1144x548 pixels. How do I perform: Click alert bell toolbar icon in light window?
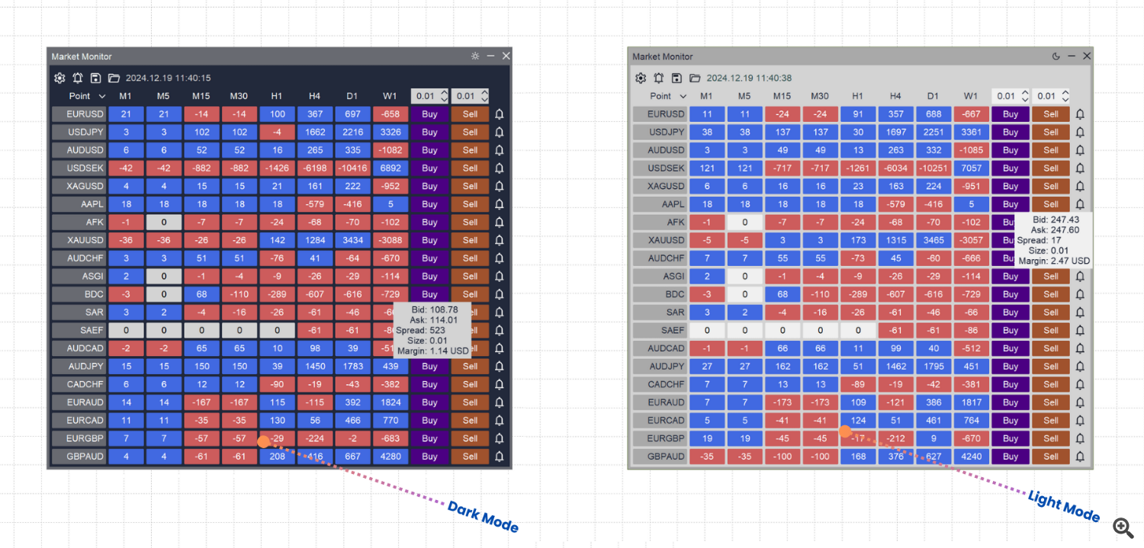[x=659, y=78]
